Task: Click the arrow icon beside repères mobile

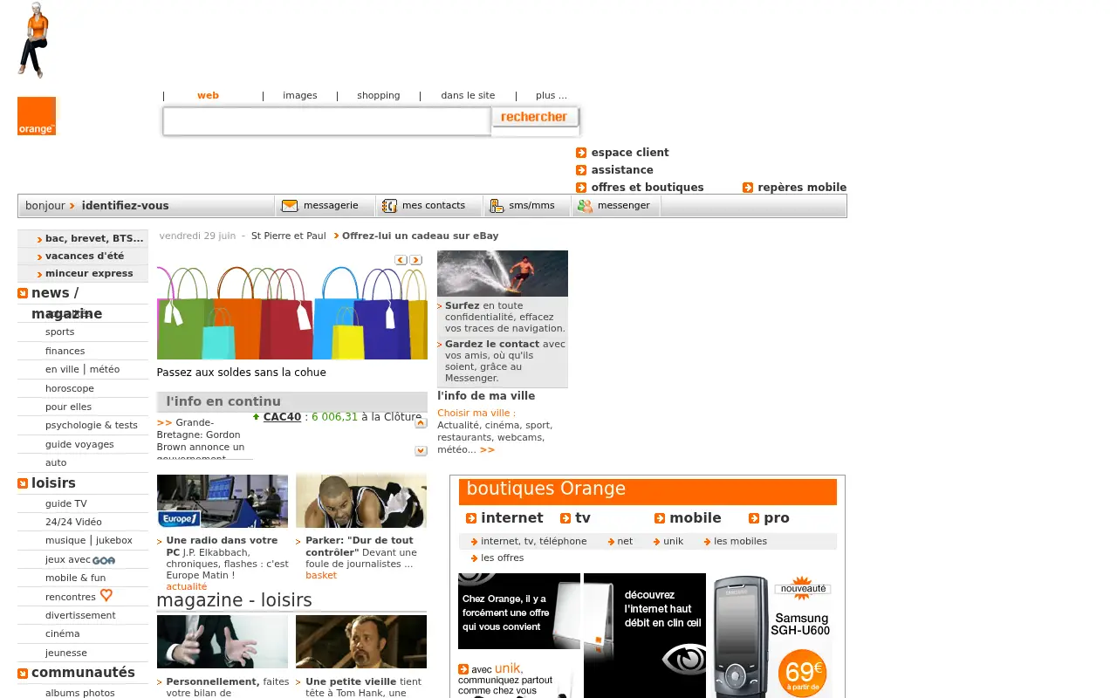Action: click(748, 188)
